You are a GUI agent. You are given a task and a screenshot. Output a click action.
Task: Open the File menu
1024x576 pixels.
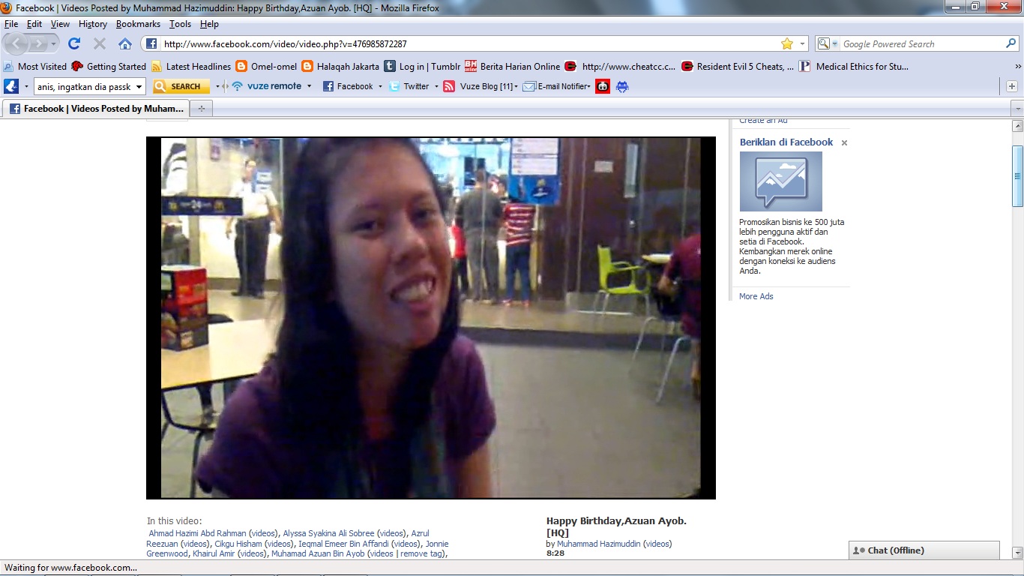pyautogui.click(x=10, y=24)
